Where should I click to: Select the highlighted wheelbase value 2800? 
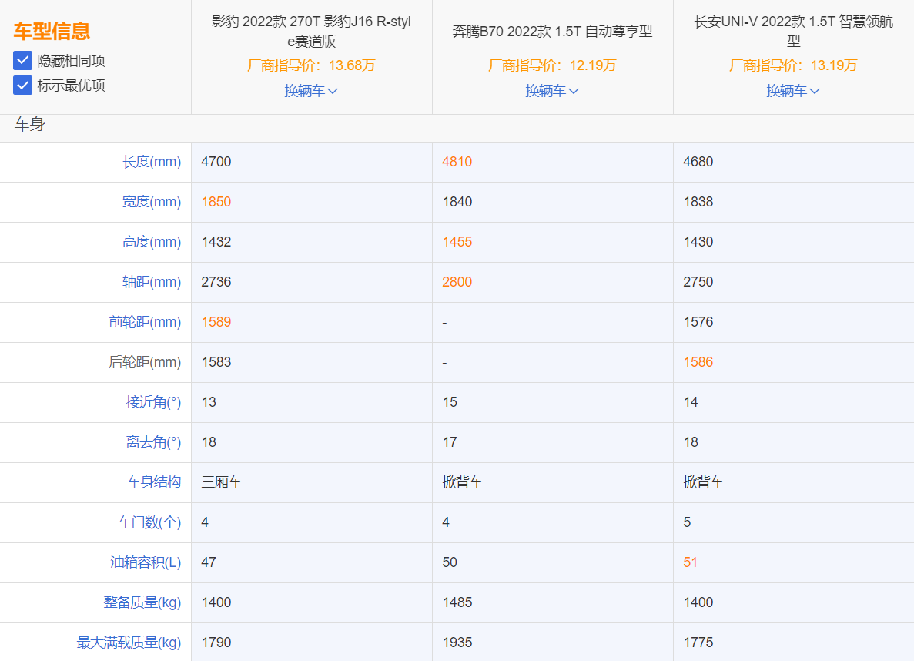[x=457, y=282]
